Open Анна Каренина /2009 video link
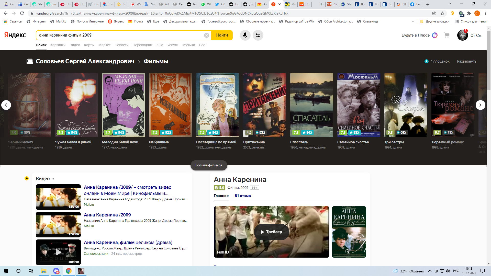Viewport: 491px width, 276px height. coord(107,215)
